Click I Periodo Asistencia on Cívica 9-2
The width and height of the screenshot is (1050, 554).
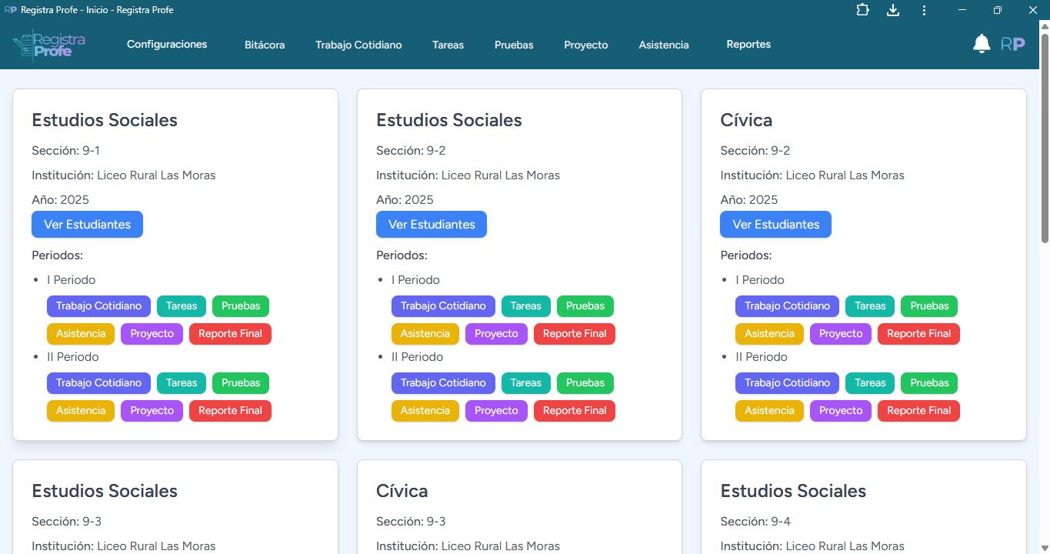tap(769, 334)
